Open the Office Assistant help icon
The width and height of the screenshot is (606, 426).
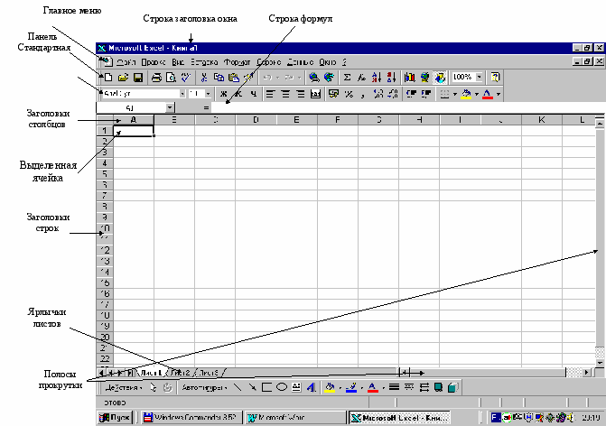[x=495, y=78]
